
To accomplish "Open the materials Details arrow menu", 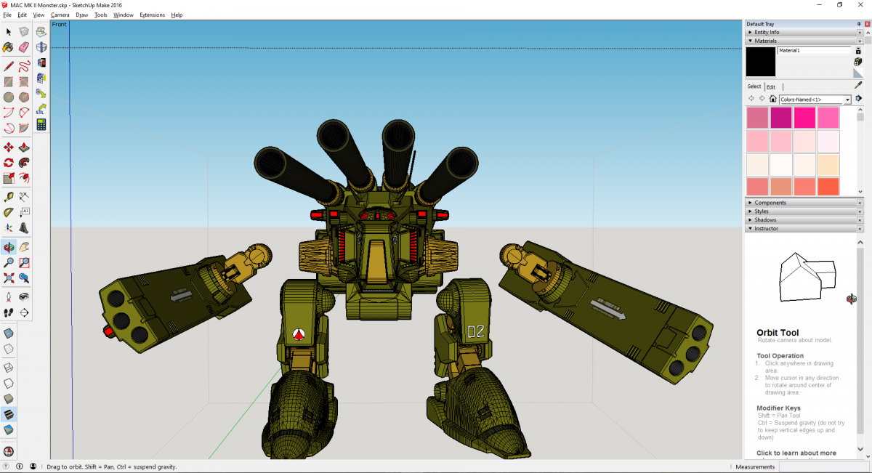I will [x=858, y=99].
